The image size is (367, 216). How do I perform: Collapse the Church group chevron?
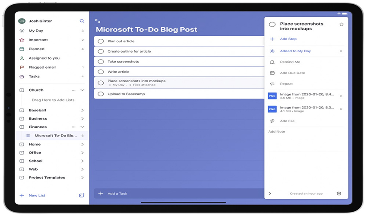tap(82, 90)
